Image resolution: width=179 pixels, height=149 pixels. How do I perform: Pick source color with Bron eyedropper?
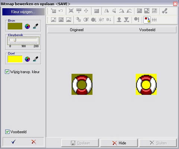(x=35, y=26)
